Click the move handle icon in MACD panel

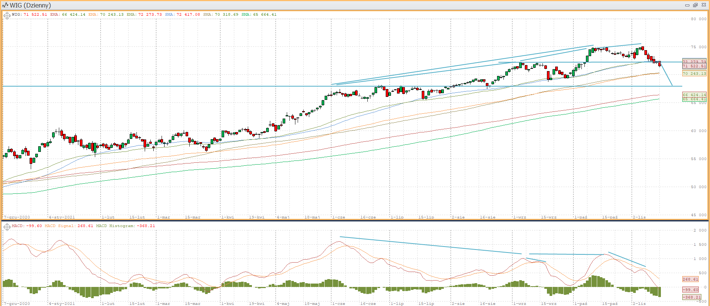6,227
